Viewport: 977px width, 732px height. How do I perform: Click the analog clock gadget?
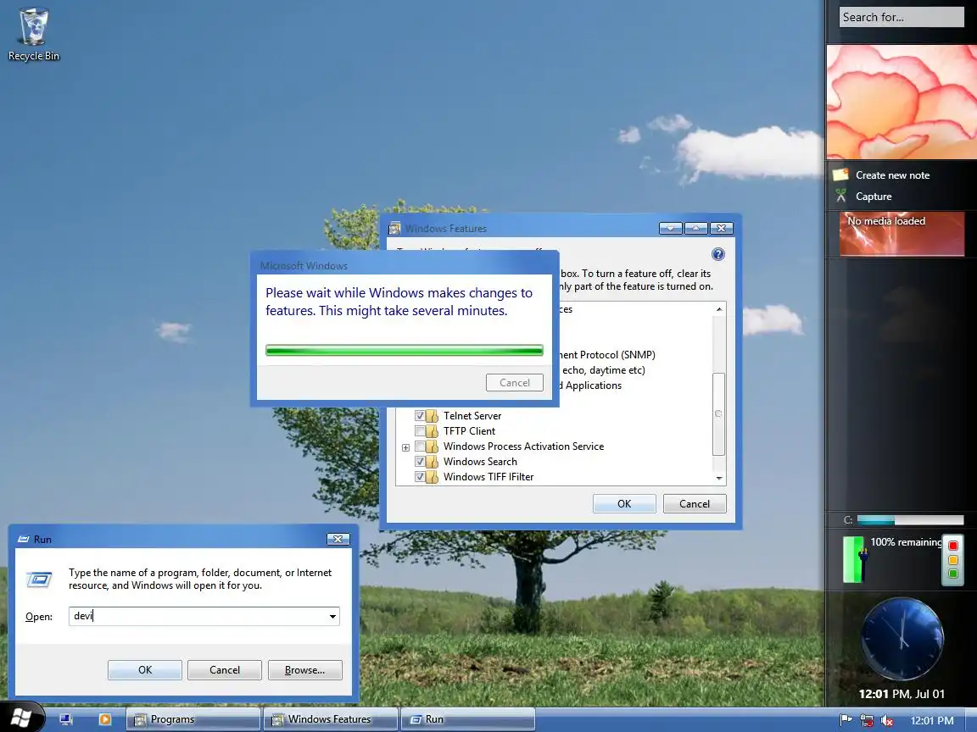click(x=902, y=639)
